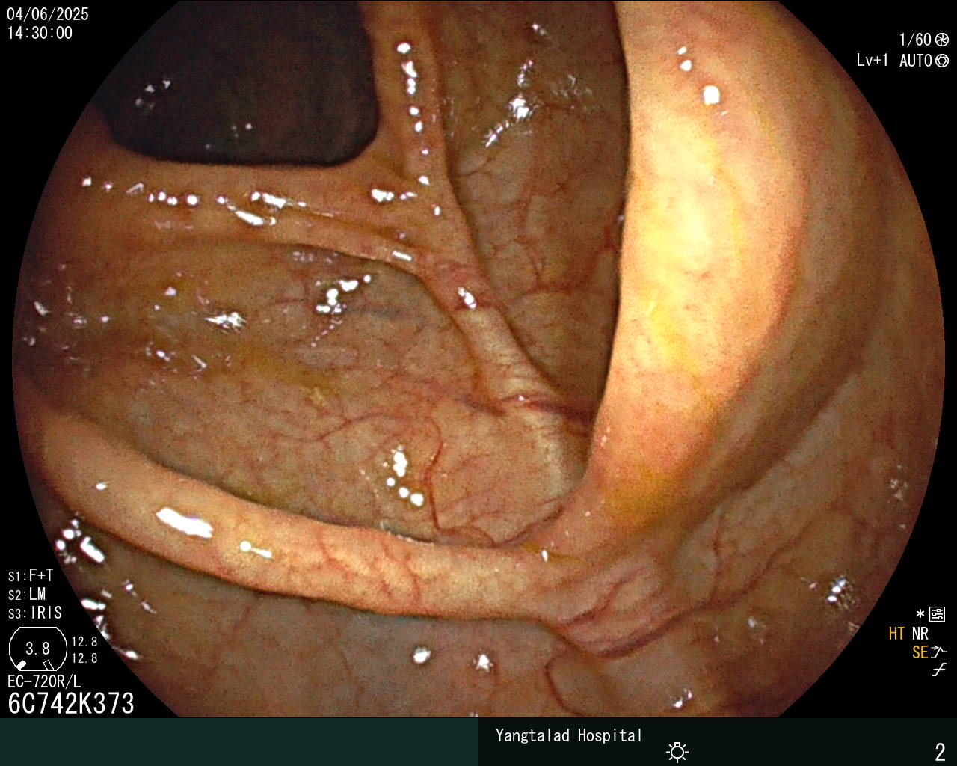957x766 pixels.
Task: Click the NR noise reduction indicator
Action: pos(920,634)
